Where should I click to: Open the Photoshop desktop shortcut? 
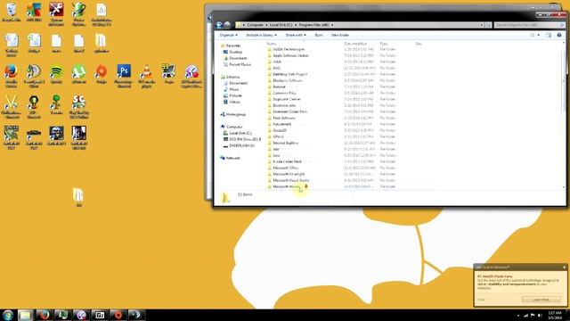pyautogui.click(x=124, y=76)
